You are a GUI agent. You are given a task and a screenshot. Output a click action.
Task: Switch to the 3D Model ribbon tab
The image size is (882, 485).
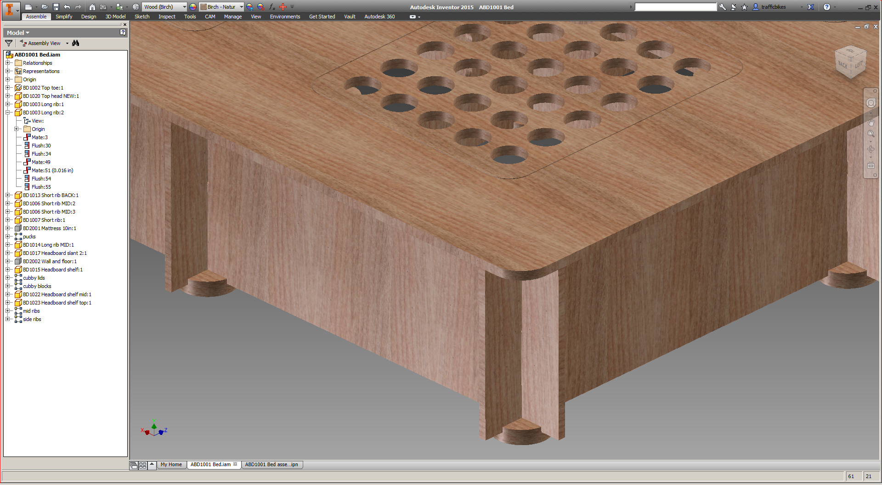click(x=115, y=17)
